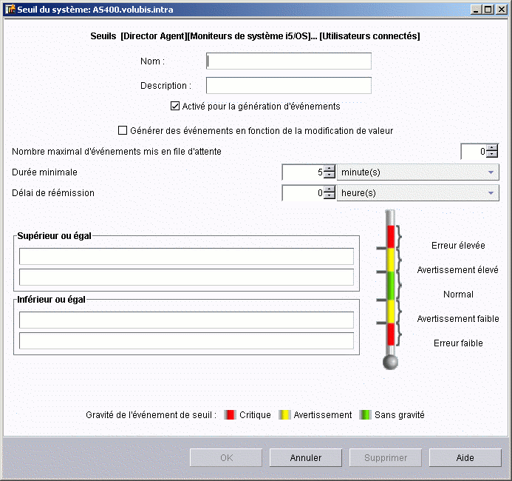512x481 pixels.
Task: Click the Supprimer button
Action: (386, 457)
